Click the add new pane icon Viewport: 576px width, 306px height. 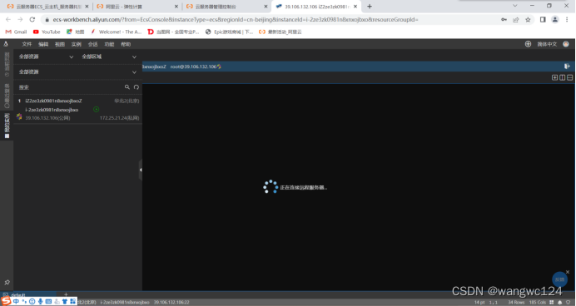click(554, 77)
